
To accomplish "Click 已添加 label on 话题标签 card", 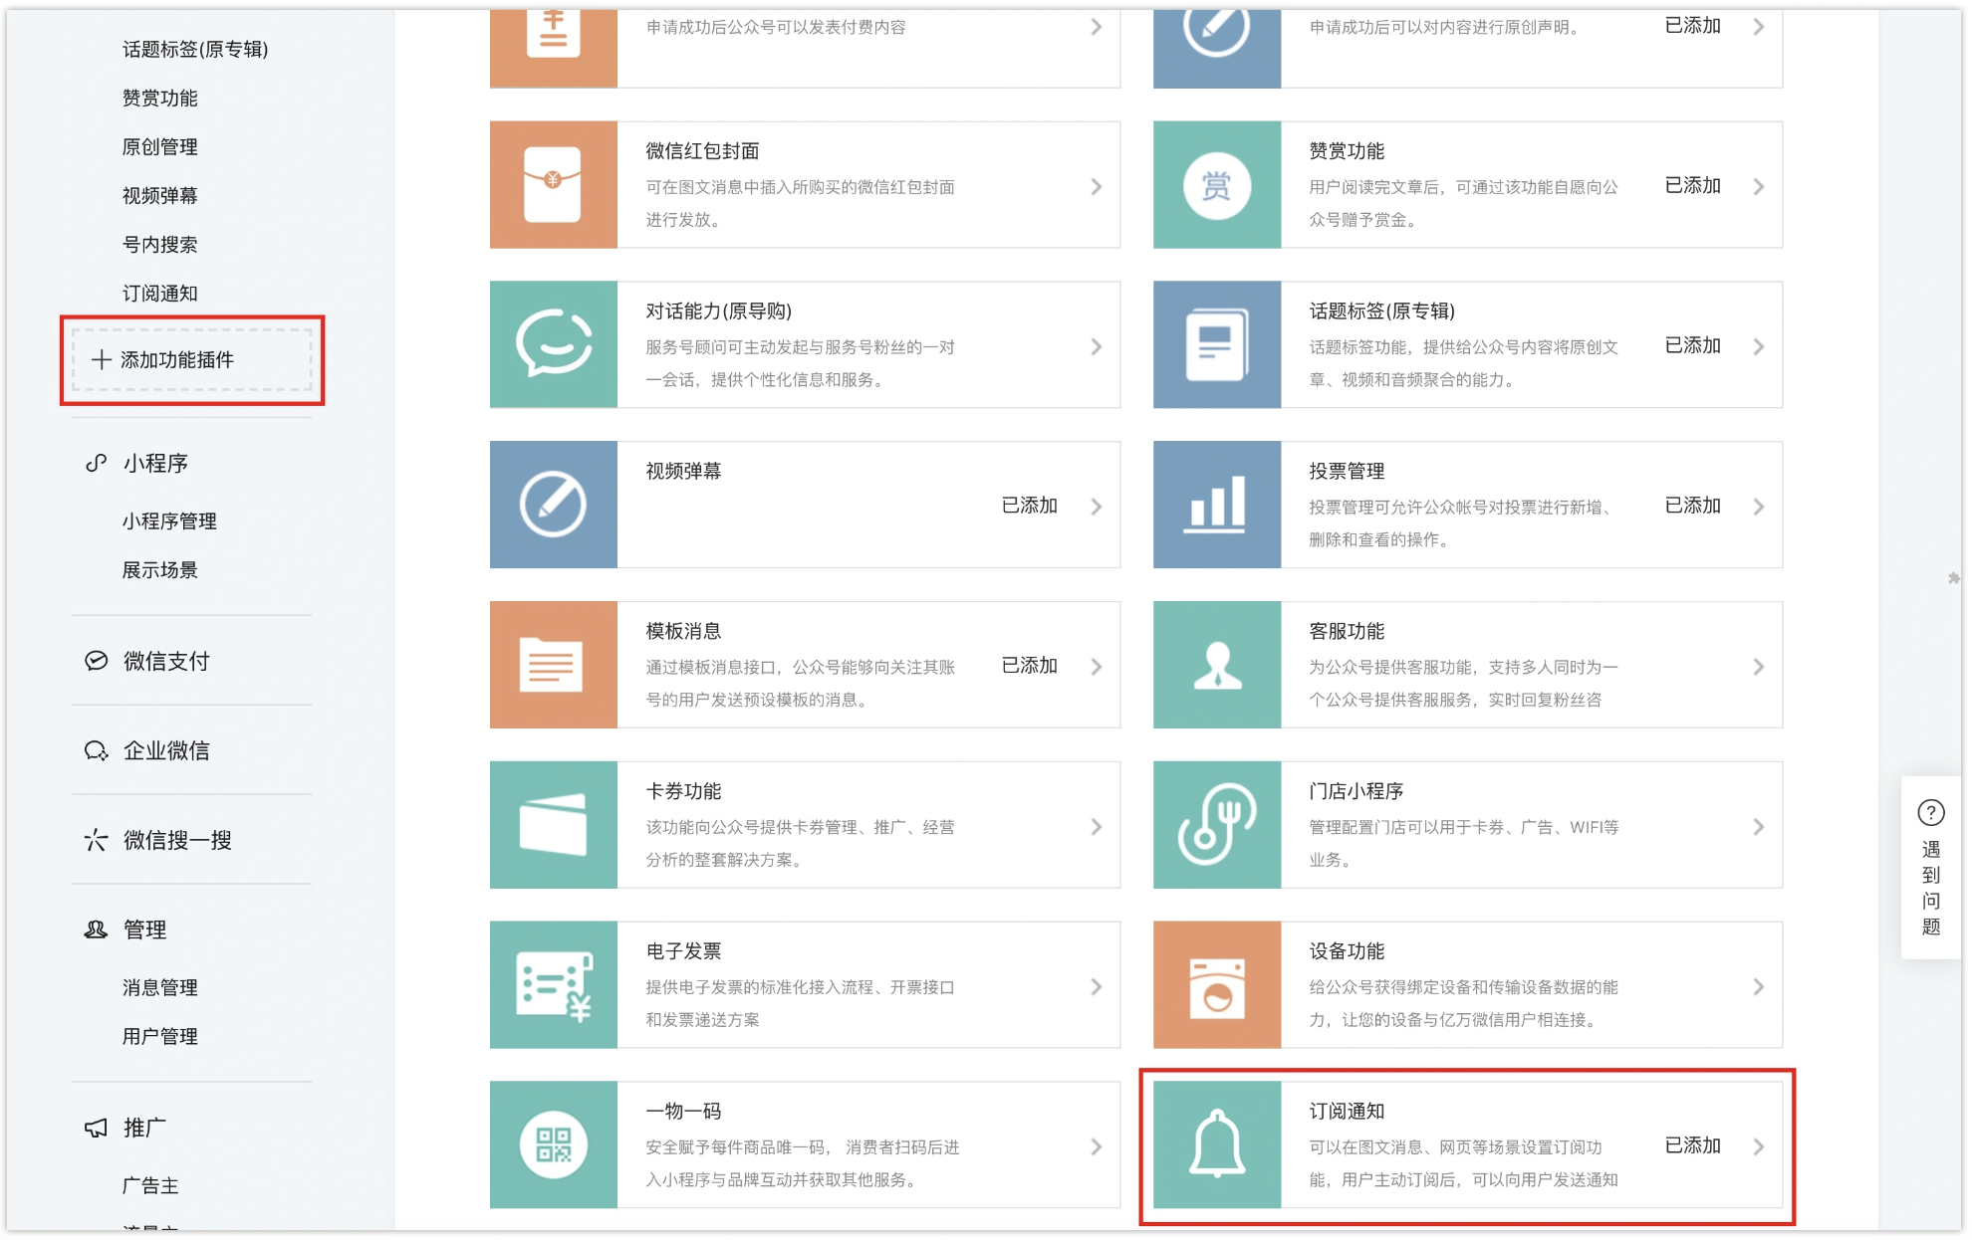I will pos(1693,345).
